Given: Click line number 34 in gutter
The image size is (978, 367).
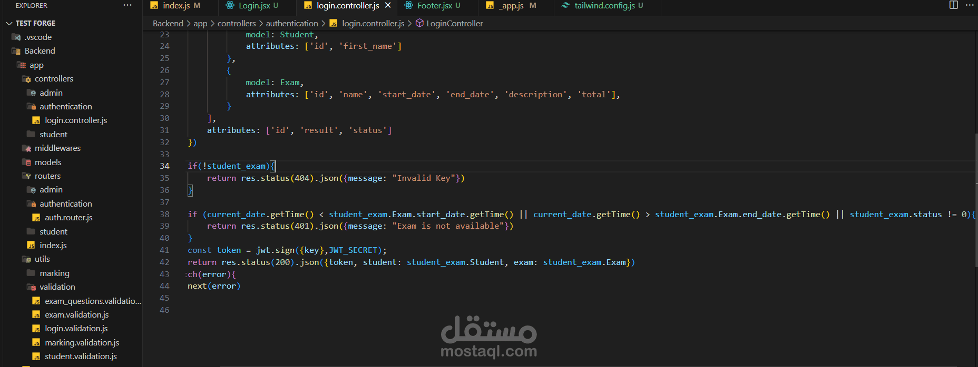Looking at the screenshot, I should (x=164, y=166).
